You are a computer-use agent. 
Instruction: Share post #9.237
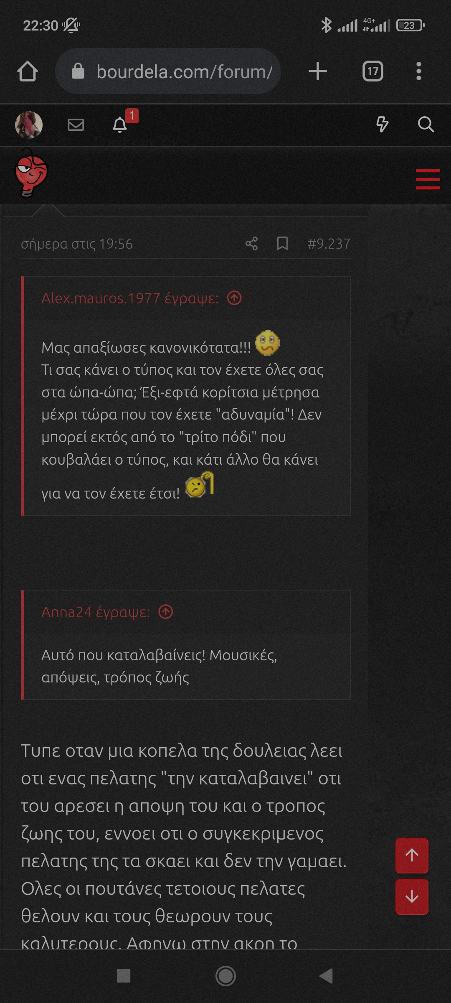pos(251,244)
